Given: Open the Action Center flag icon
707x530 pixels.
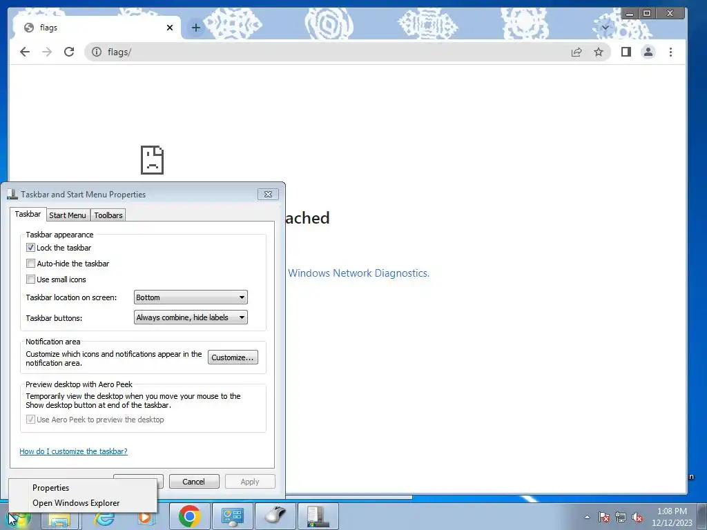Looking at the screenshot, I should click(604, 517).
